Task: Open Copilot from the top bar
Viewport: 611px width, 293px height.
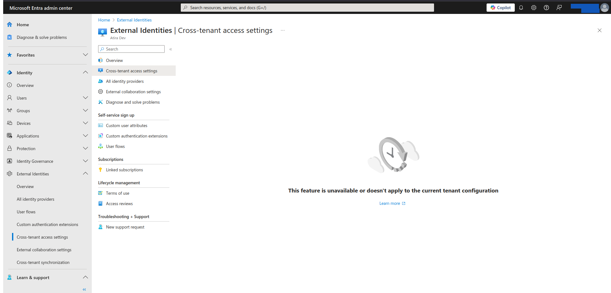Action: pyautogui.click(x=500, y=7)
